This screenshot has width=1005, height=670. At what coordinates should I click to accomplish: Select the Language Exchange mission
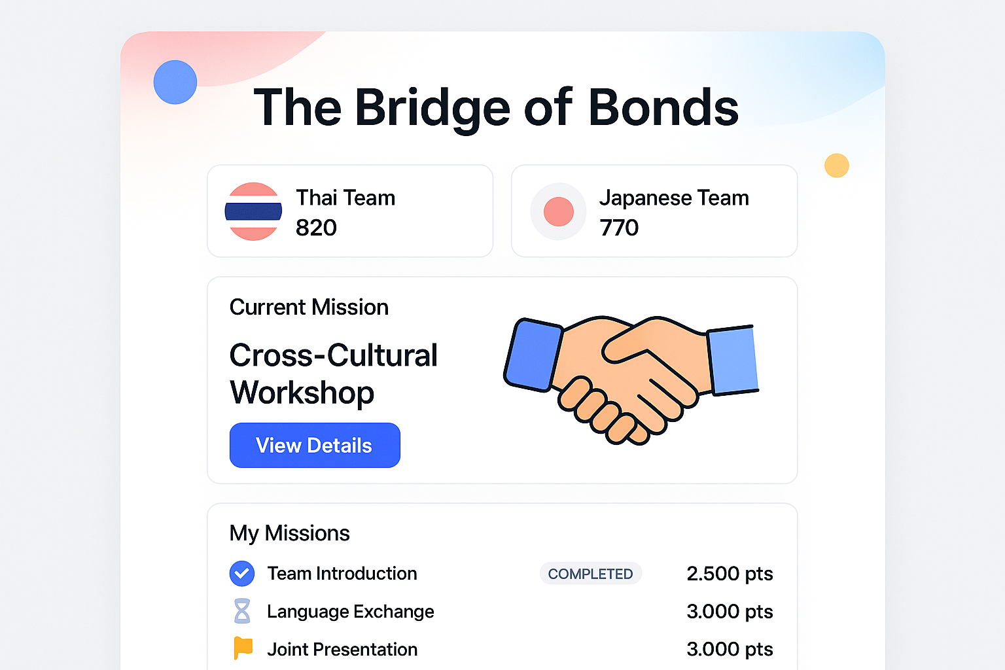[350, 612]
